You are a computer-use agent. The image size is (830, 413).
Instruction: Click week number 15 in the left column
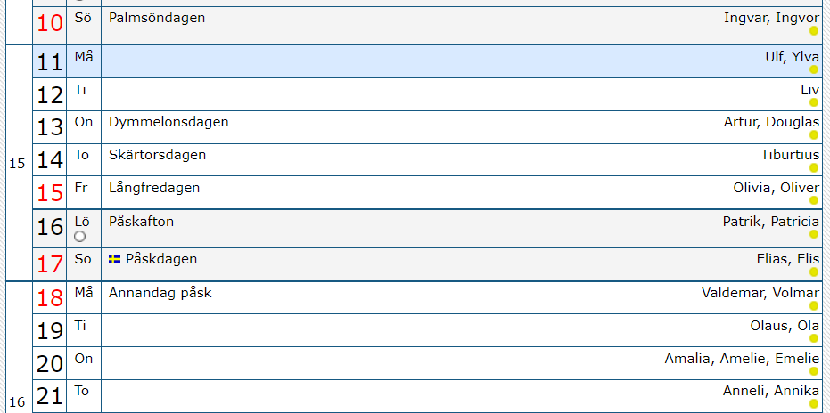tap(17, 164)
